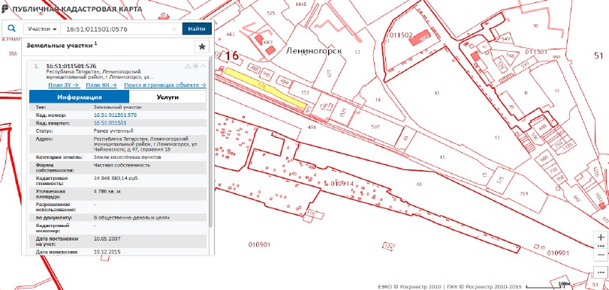This screenshot has height=290, width=609.
Task: Clear the search field with the X icon
Action: [x=174, y=29]
